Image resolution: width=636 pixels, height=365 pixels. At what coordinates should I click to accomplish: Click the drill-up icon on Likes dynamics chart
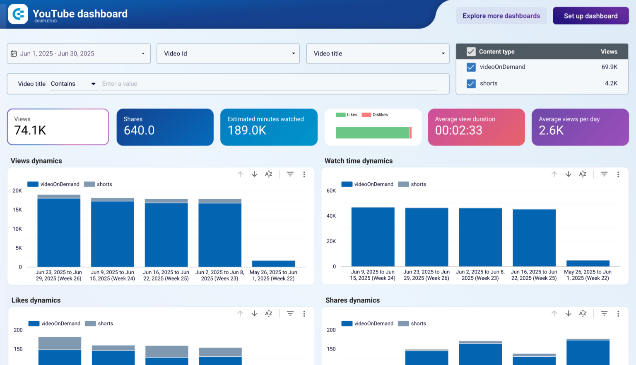(x=240, y=314)
